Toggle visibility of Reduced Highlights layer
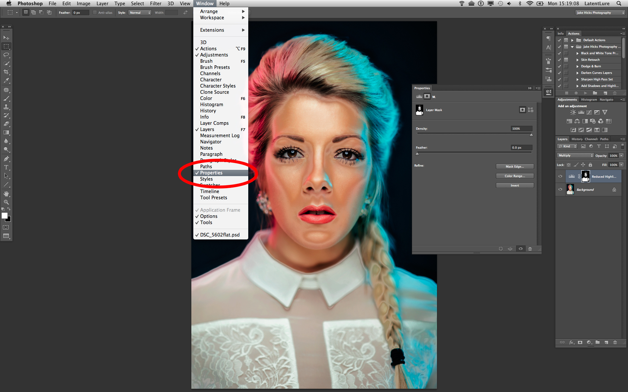This screenshot has height=392, width=628. click(560, 176)
